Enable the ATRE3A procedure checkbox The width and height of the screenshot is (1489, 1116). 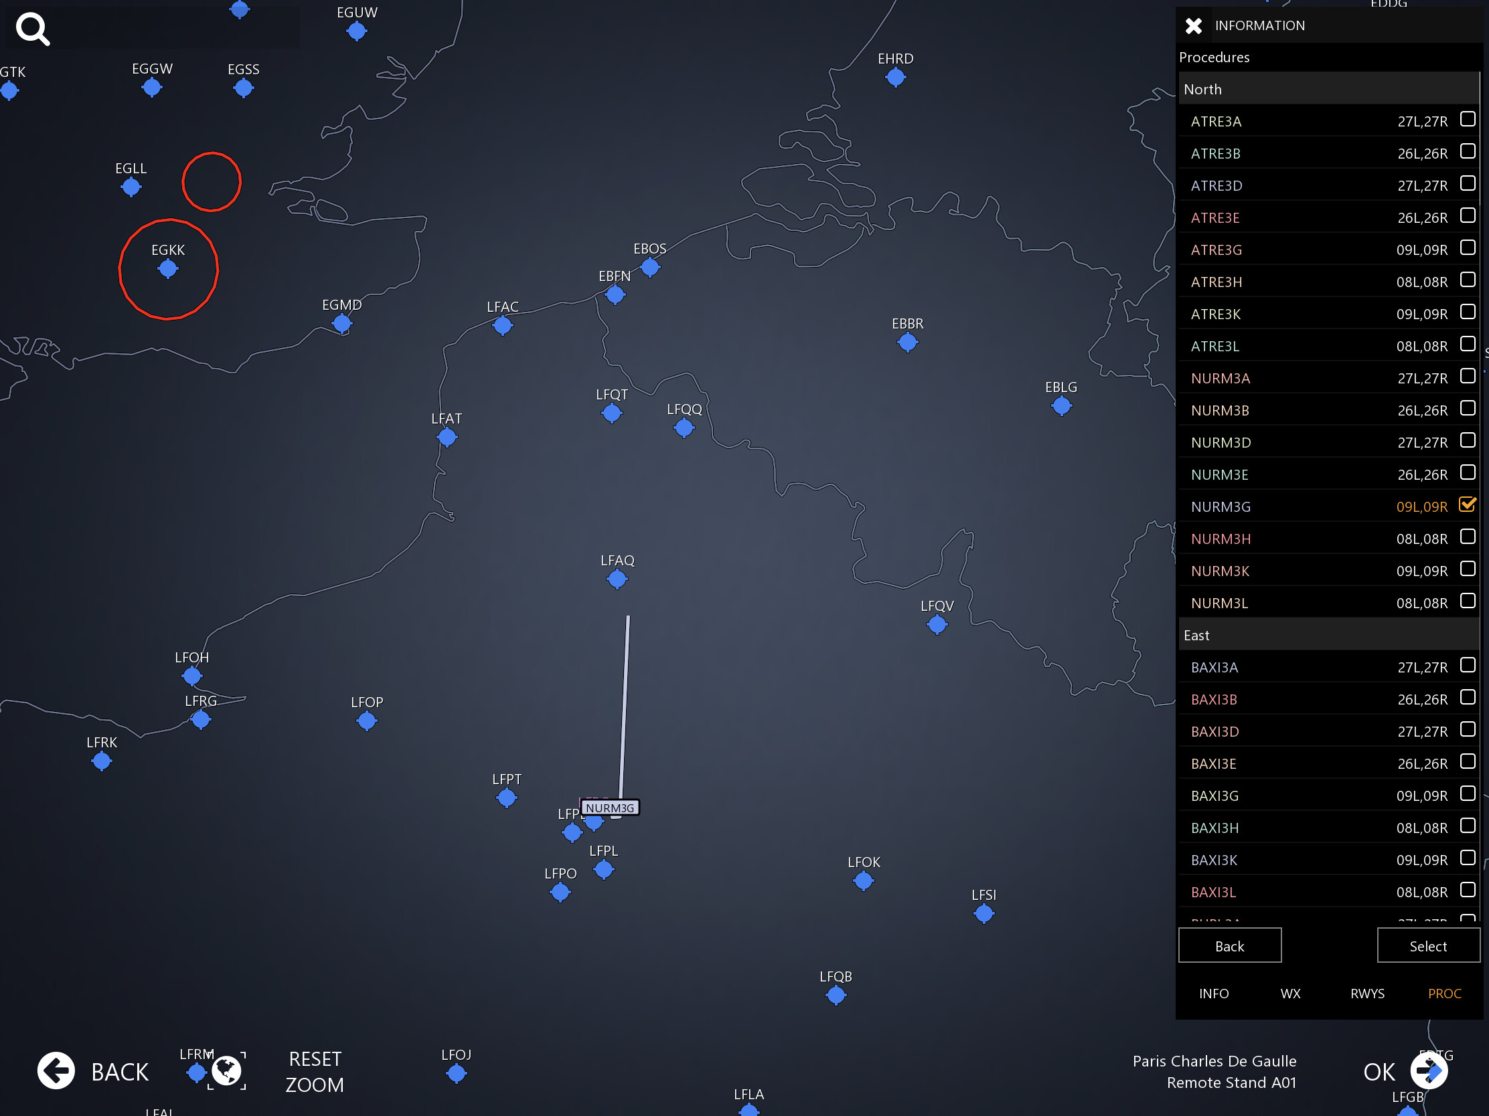click(1467, 120)
